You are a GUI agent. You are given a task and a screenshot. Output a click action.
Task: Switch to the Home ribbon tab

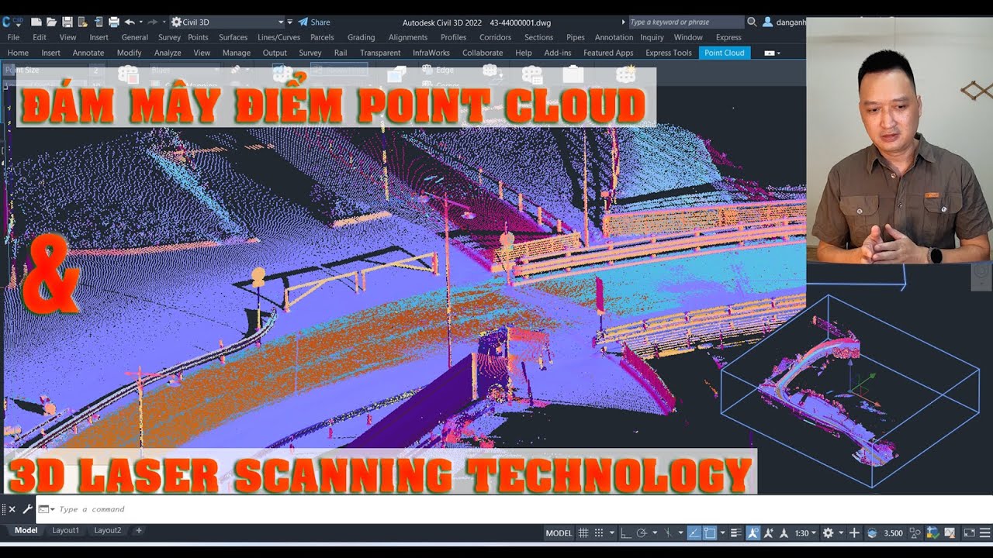tap(18, 53)
